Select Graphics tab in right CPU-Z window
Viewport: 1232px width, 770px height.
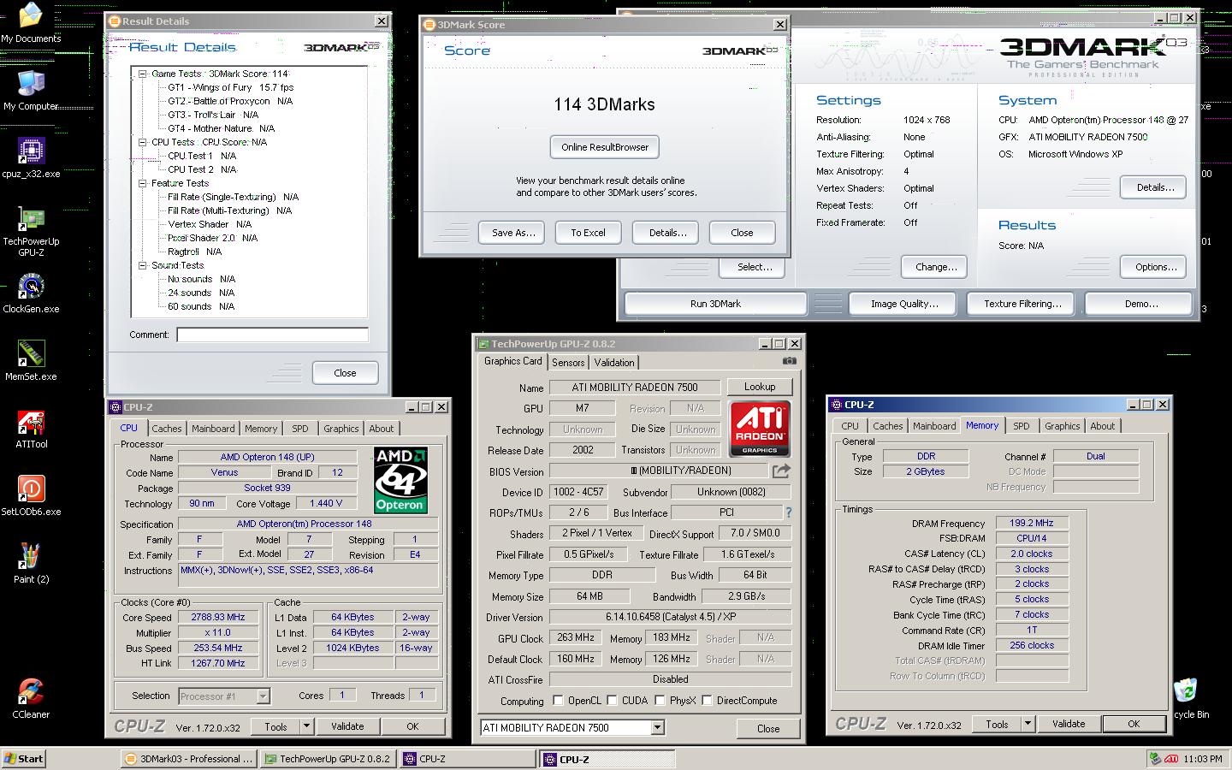tap(1063, 426)
